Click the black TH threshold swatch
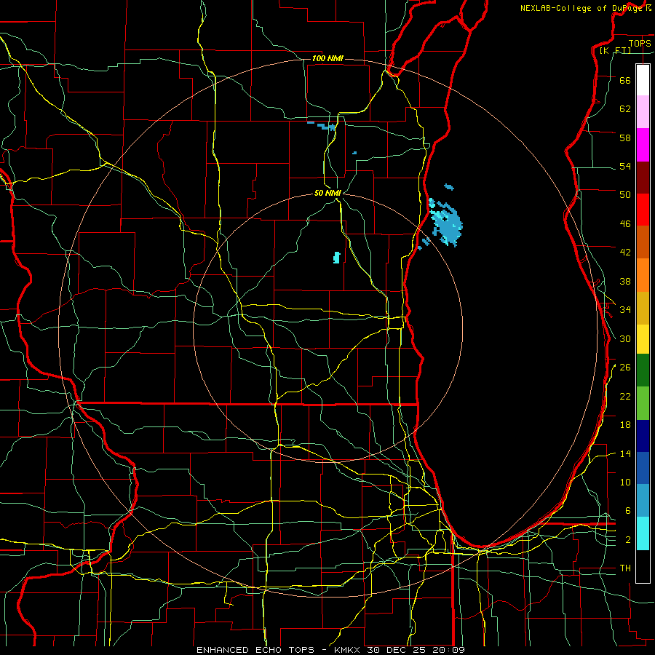 [x=643, y=566]
